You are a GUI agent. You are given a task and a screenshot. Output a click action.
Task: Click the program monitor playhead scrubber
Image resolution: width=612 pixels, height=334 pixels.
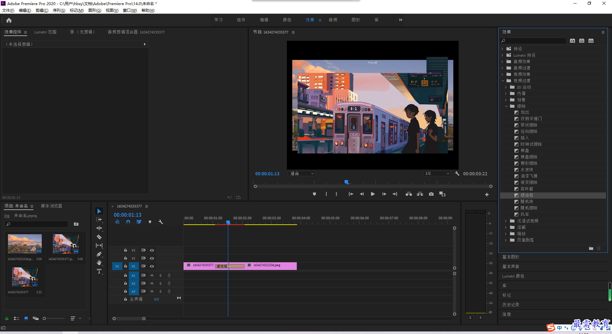click(346, 182)
